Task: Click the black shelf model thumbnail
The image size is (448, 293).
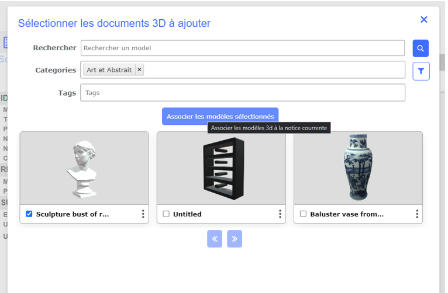Action: click(221, 168)
